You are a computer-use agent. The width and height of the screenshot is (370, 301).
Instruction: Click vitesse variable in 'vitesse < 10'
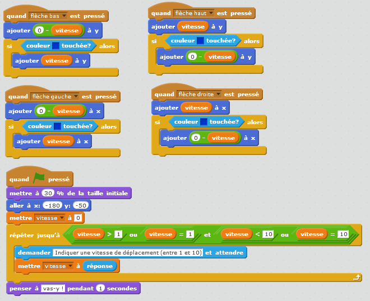[237, 234]
